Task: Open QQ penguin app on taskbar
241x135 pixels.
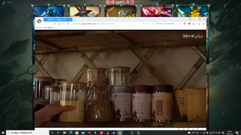Action: click(108, 133)
